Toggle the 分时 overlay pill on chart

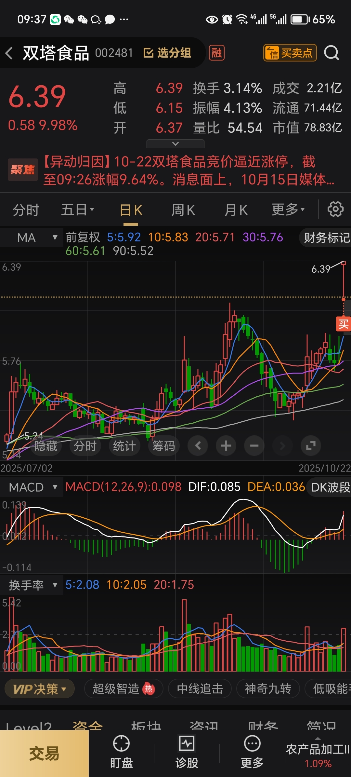click(85, 446)
